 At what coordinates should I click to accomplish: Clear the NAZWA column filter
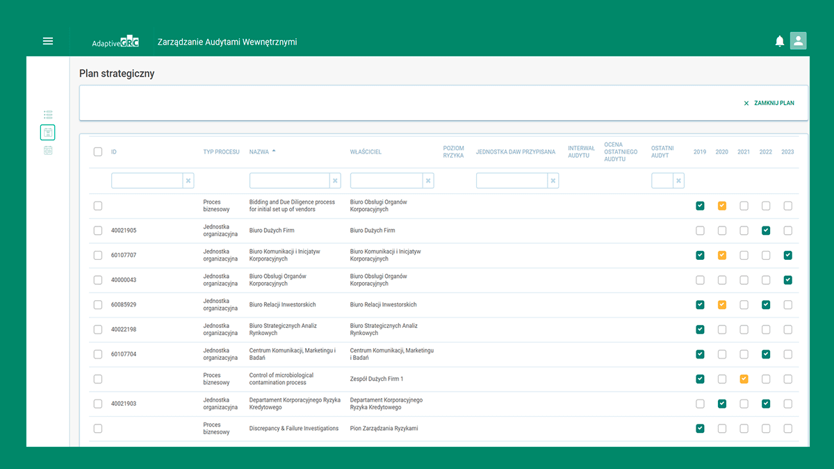pyautogui.click(x=336, y=181)
